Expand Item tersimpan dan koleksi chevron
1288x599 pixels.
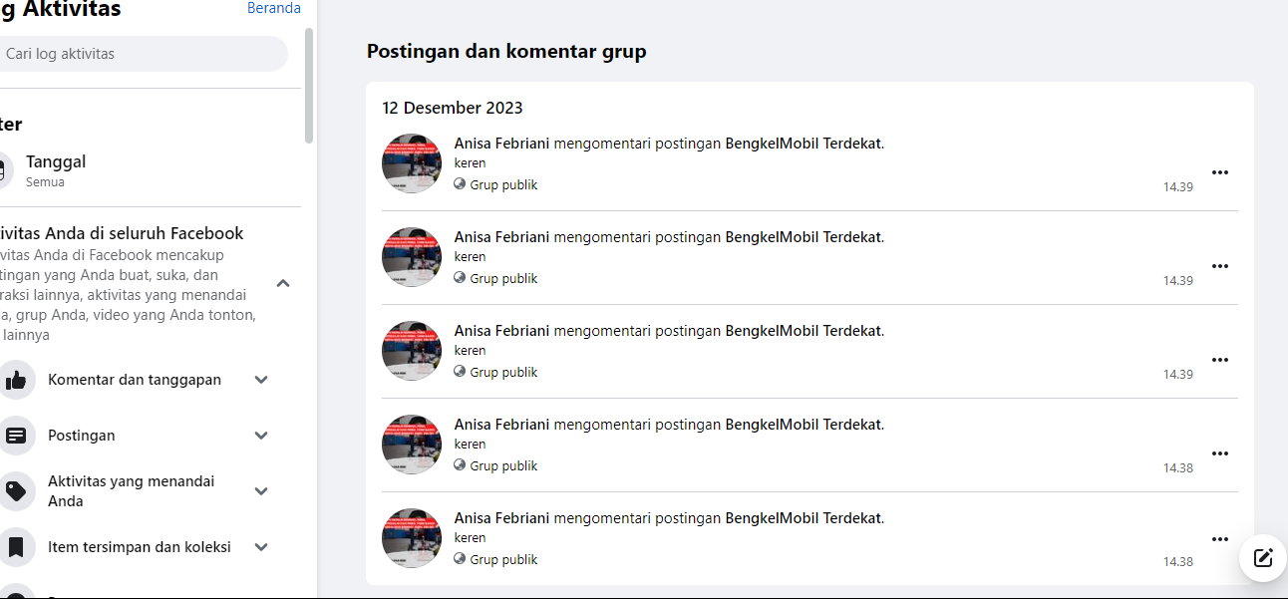pos(261,547)
